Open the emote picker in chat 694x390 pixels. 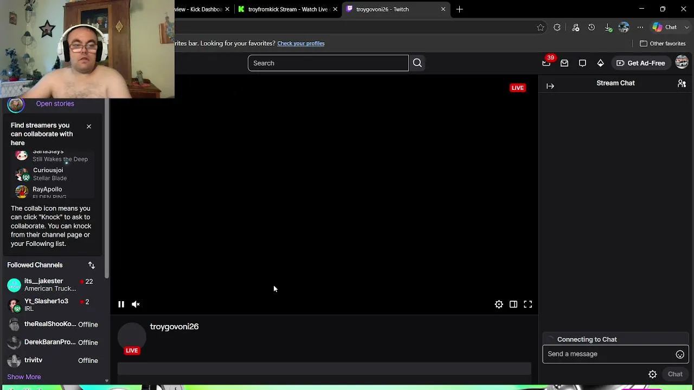(x=680, y=354)
